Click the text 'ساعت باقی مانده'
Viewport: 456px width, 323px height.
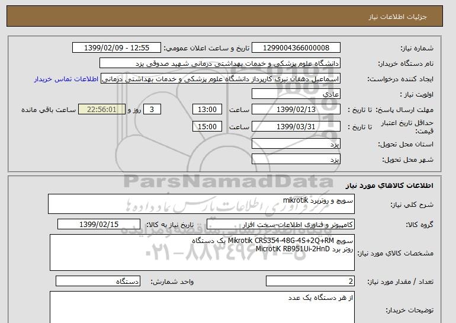pos(49,110)
